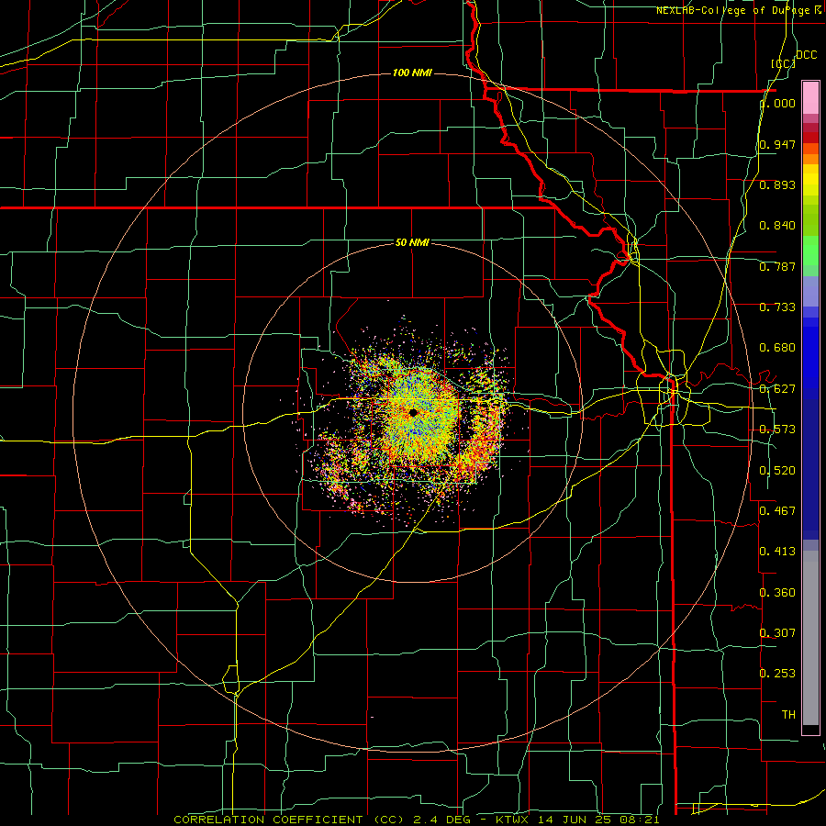Click the 0.840 legend value

[x=777, y=226]
